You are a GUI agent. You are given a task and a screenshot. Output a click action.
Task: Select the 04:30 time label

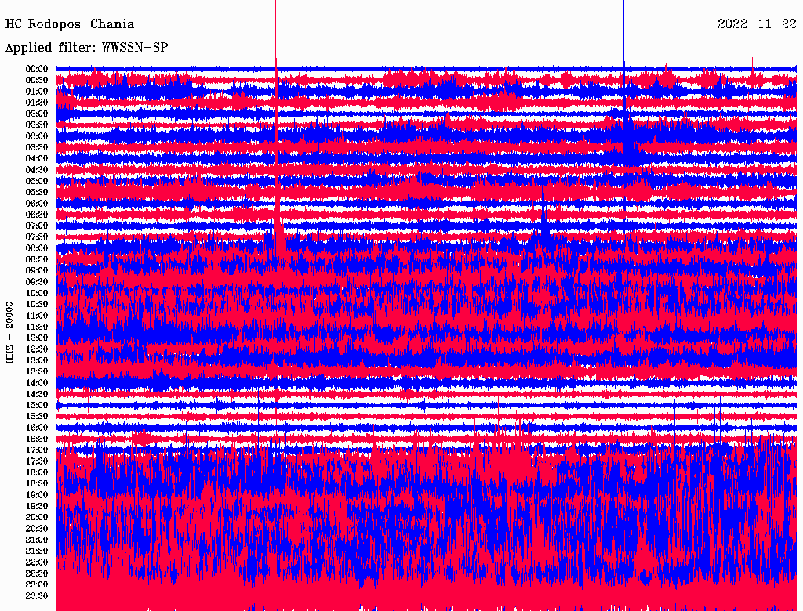click(x=37, y=170)
